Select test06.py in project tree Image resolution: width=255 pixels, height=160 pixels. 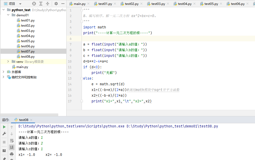point(28,46)
